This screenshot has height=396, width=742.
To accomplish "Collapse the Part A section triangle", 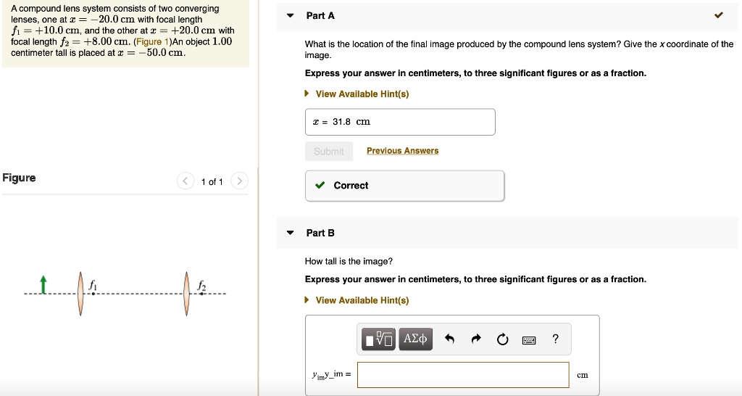I will [291, 16].
